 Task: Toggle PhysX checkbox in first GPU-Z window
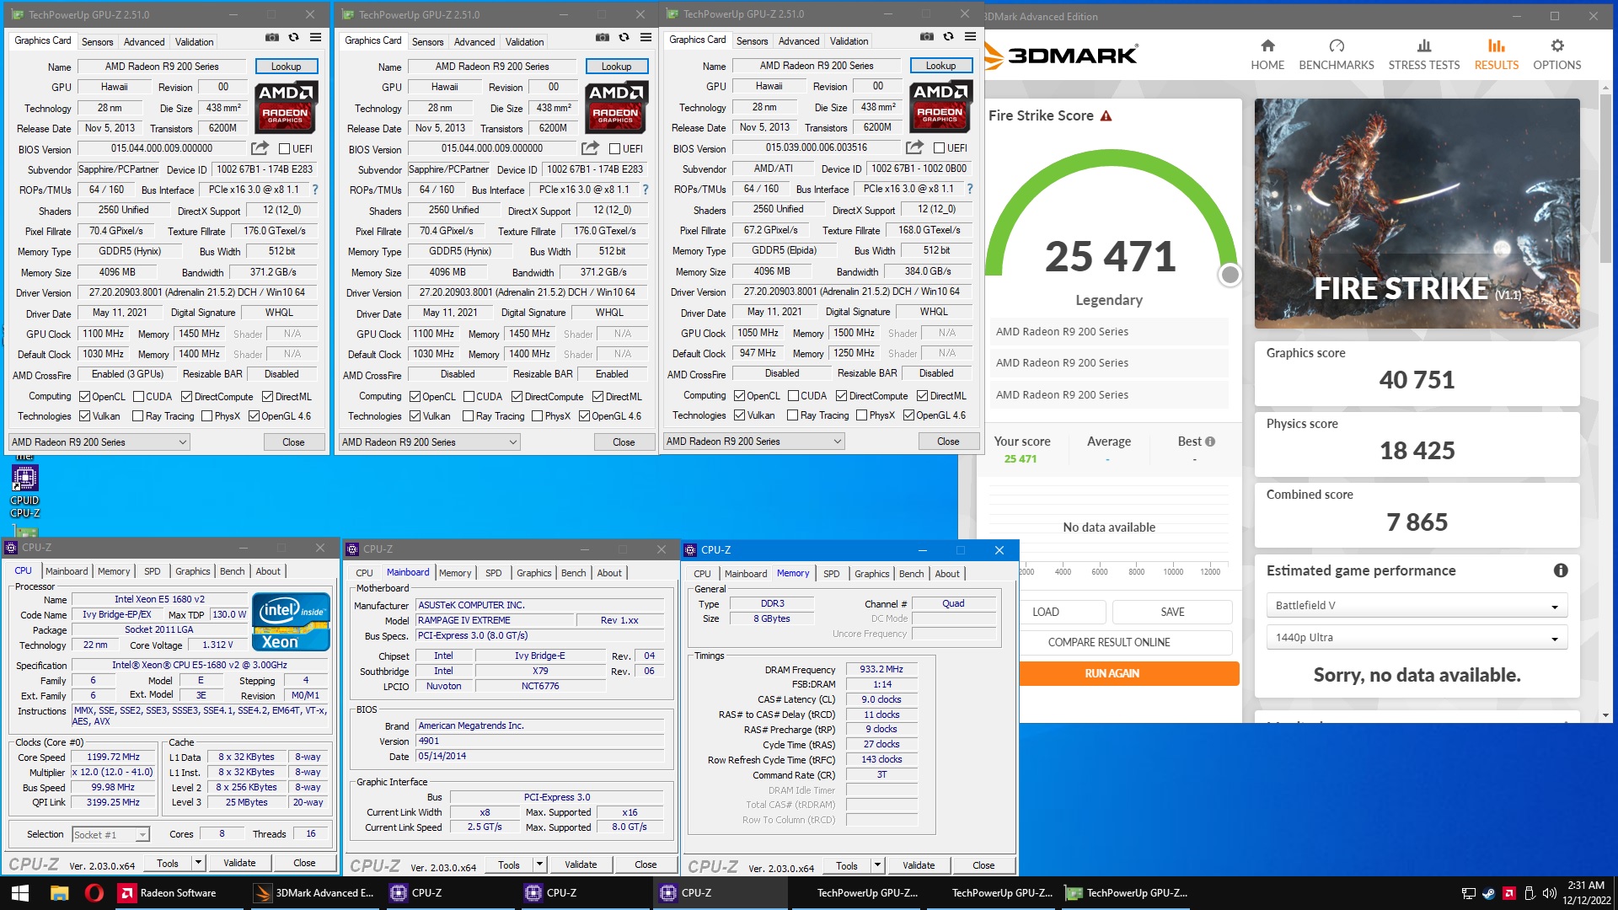(x=207, y=416)
